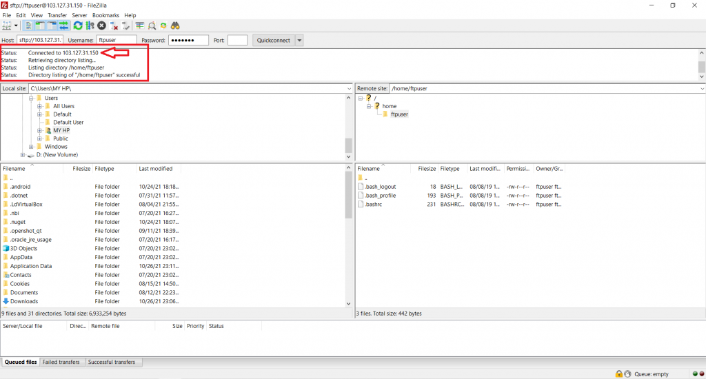This screenshot has width=706, height=379.
Task: Toggle the remote directory tree display
Action: click(x=52, y=25)
